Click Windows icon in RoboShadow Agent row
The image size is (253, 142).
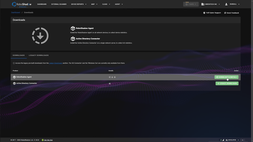(110, 77)
